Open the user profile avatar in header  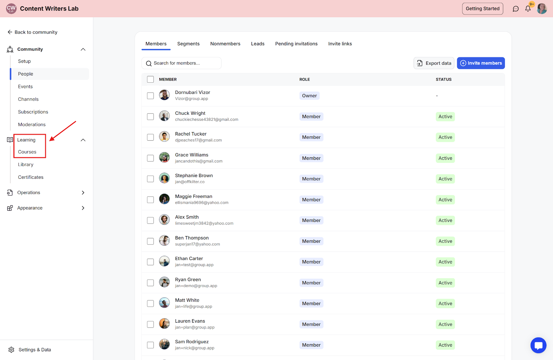[x=542, y=9]
